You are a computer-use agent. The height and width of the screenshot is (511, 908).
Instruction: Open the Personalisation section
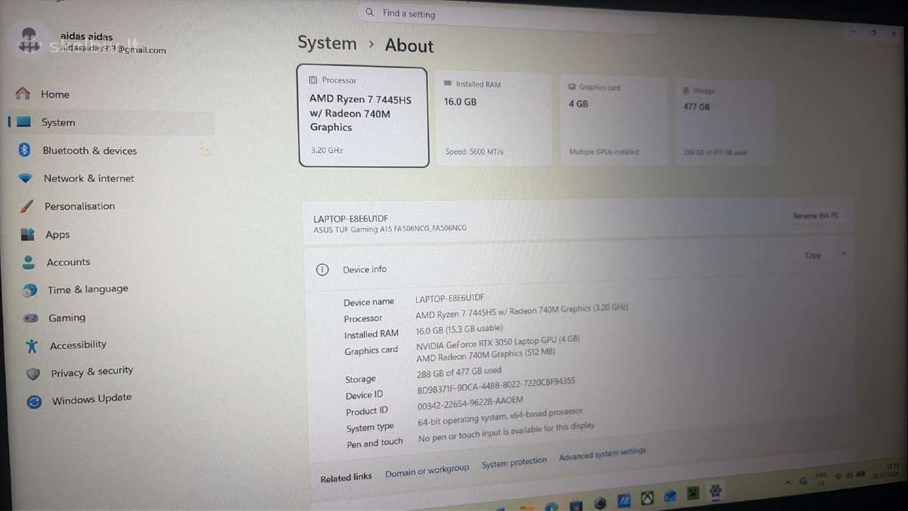point(79,206)
